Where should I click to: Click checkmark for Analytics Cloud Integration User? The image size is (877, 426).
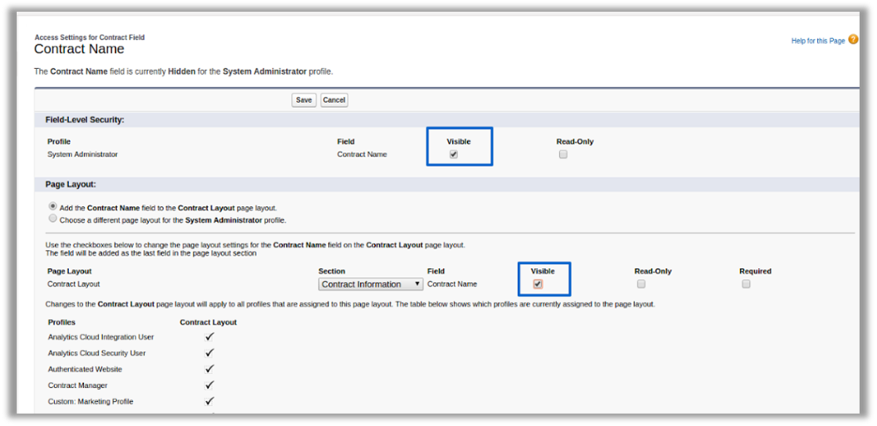[x=209, y=337]
